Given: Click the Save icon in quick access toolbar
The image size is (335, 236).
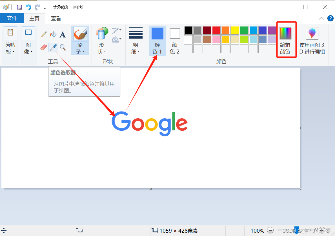Looking at the screenshot, I should point(19,7).
